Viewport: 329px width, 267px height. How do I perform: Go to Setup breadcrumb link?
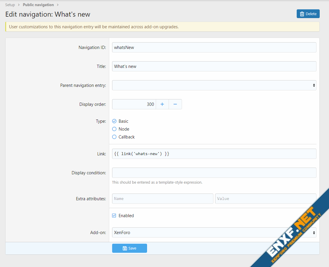pyautogui.click(x=10, y=5)
